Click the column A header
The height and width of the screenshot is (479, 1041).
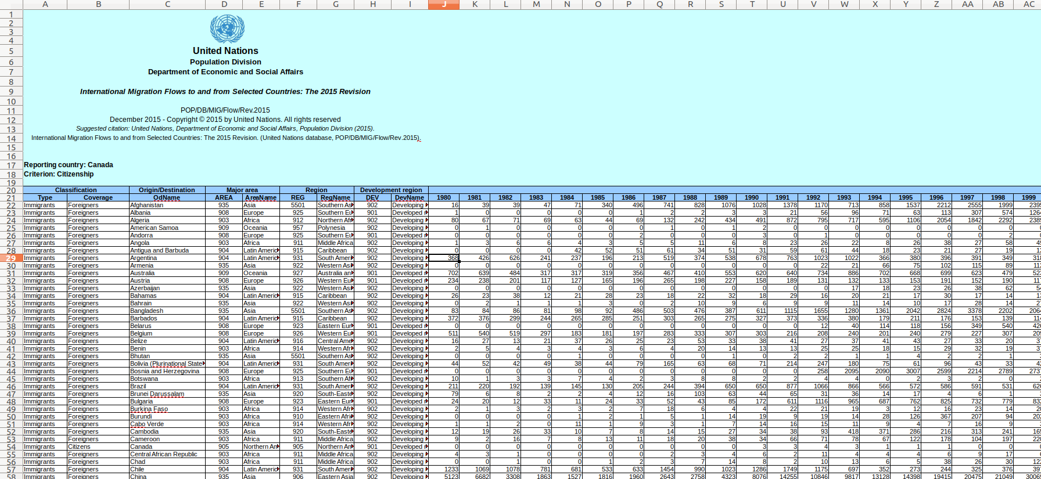click(x=45, y=4)
